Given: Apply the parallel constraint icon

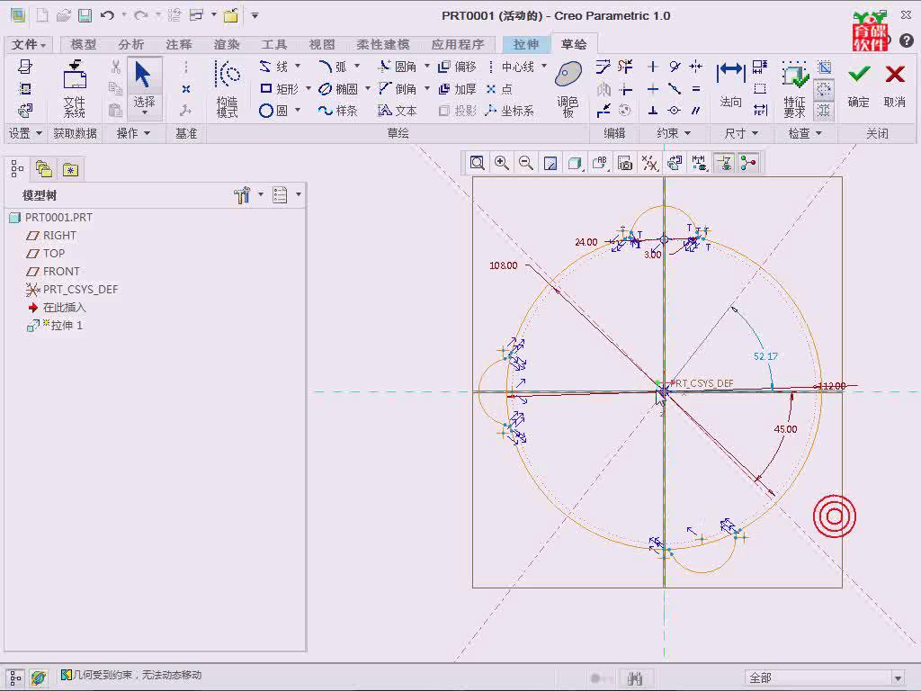Looking at the screenshot, I should (x=696, y=111).
